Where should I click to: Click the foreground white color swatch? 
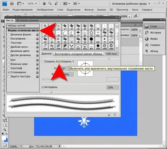(x=4, y=138)
